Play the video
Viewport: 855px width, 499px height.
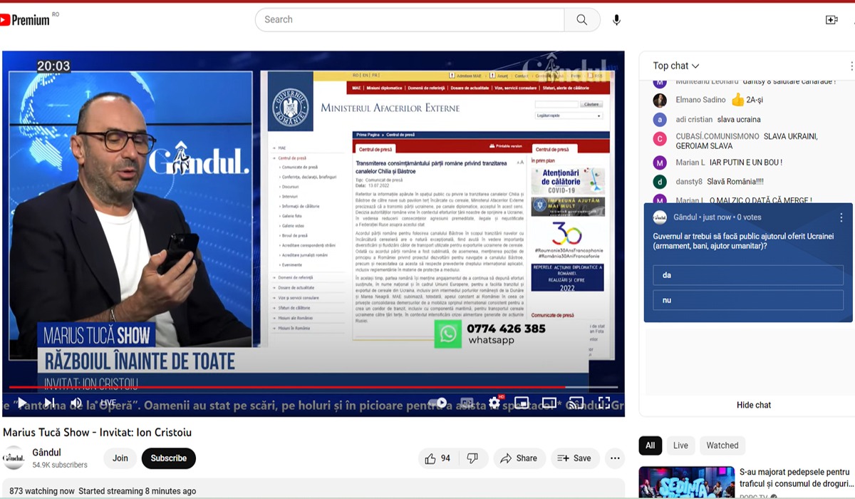coord(22,403)
